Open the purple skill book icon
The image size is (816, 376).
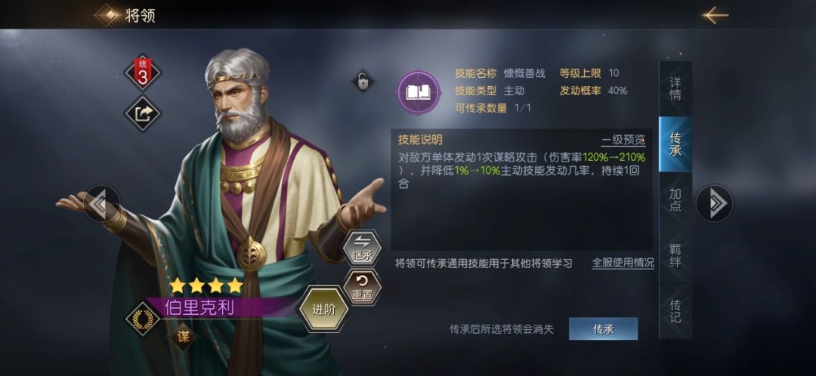pos(419,93)
